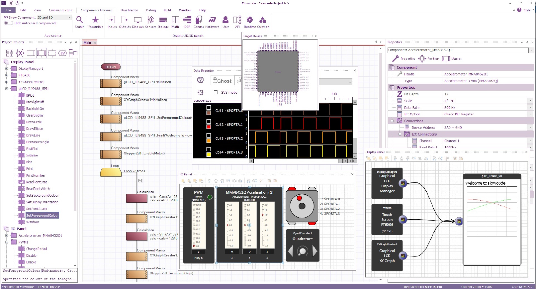Click the BEGIN block in the flowchart
Image resolution: width=536 pixels, height=289 pixels.
tap(111, 67)
